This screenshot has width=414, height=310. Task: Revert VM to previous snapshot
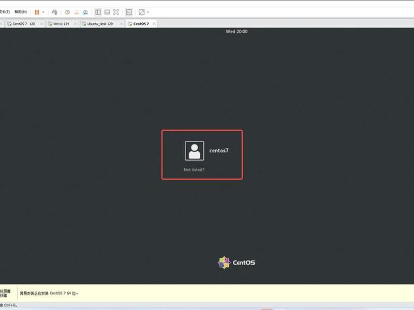coord(76,12)
